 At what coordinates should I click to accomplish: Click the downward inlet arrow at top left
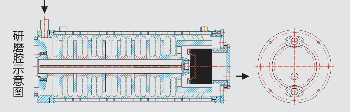44,7
